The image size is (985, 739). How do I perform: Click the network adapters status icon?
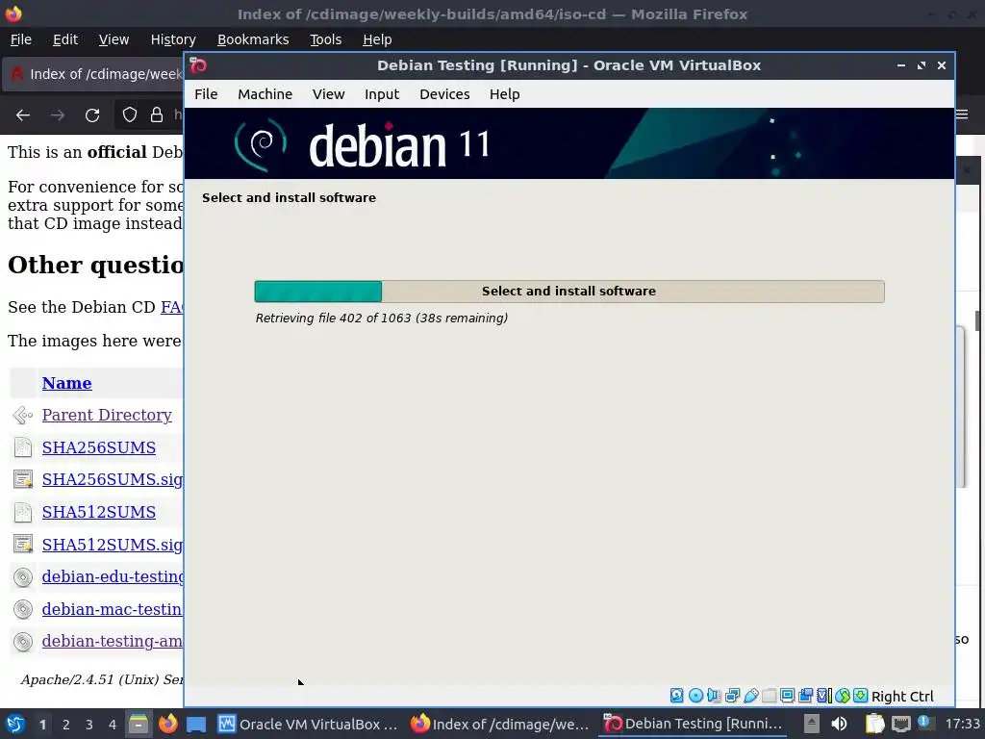coord(732,696)
